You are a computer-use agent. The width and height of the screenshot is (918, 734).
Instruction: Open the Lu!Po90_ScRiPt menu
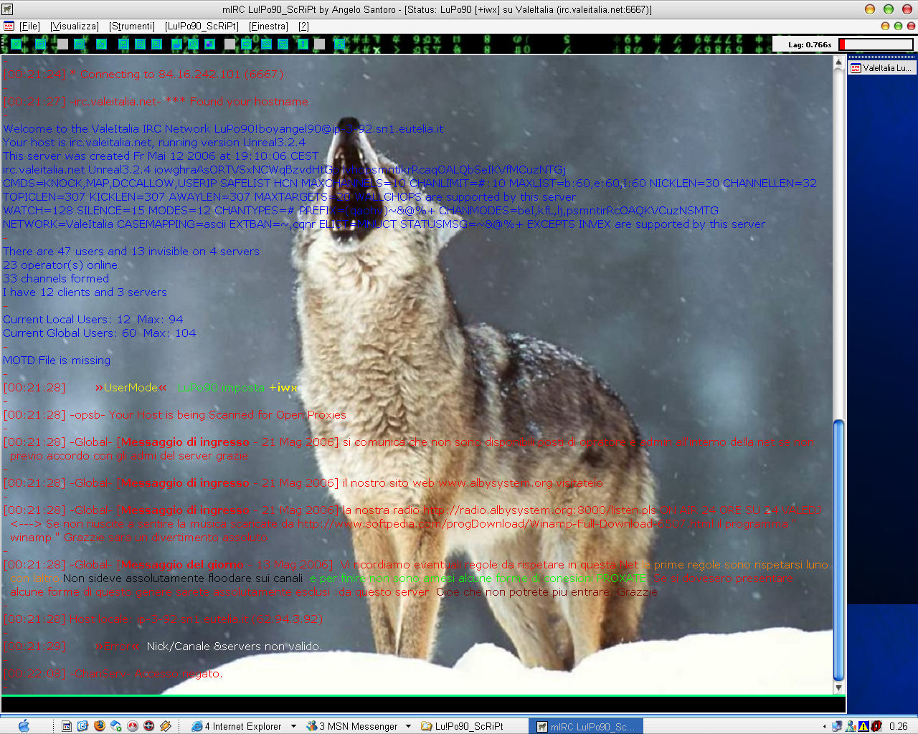click(202, 26)
